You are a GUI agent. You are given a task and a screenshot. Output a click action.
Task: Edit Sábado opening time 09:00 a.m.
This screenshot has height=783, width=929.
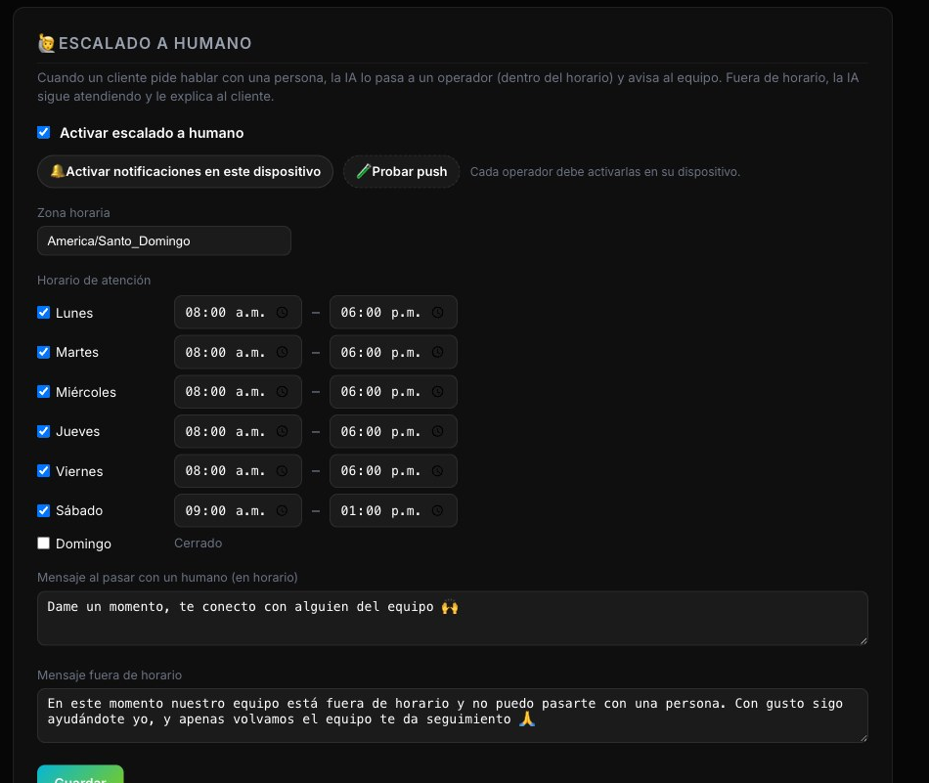click(x=238, y=510)
